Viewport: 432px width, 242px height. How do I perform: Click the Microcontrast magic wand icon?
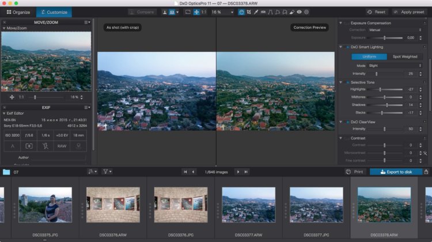tap(425, 153)
